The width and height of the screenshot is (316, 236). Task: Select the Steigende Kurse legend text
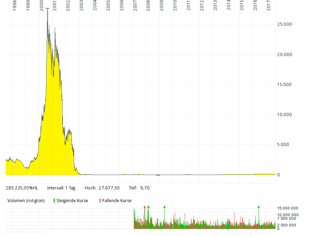click(x=72, y=201)
